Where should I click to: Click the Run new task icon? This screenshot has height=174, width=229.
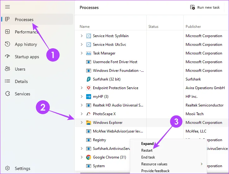tap(192, 7)
